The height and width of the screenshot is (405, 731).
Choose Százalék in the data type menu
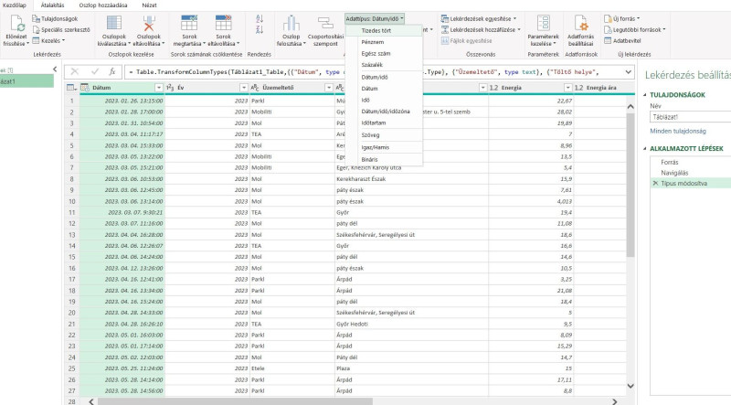tap(384, 65)
